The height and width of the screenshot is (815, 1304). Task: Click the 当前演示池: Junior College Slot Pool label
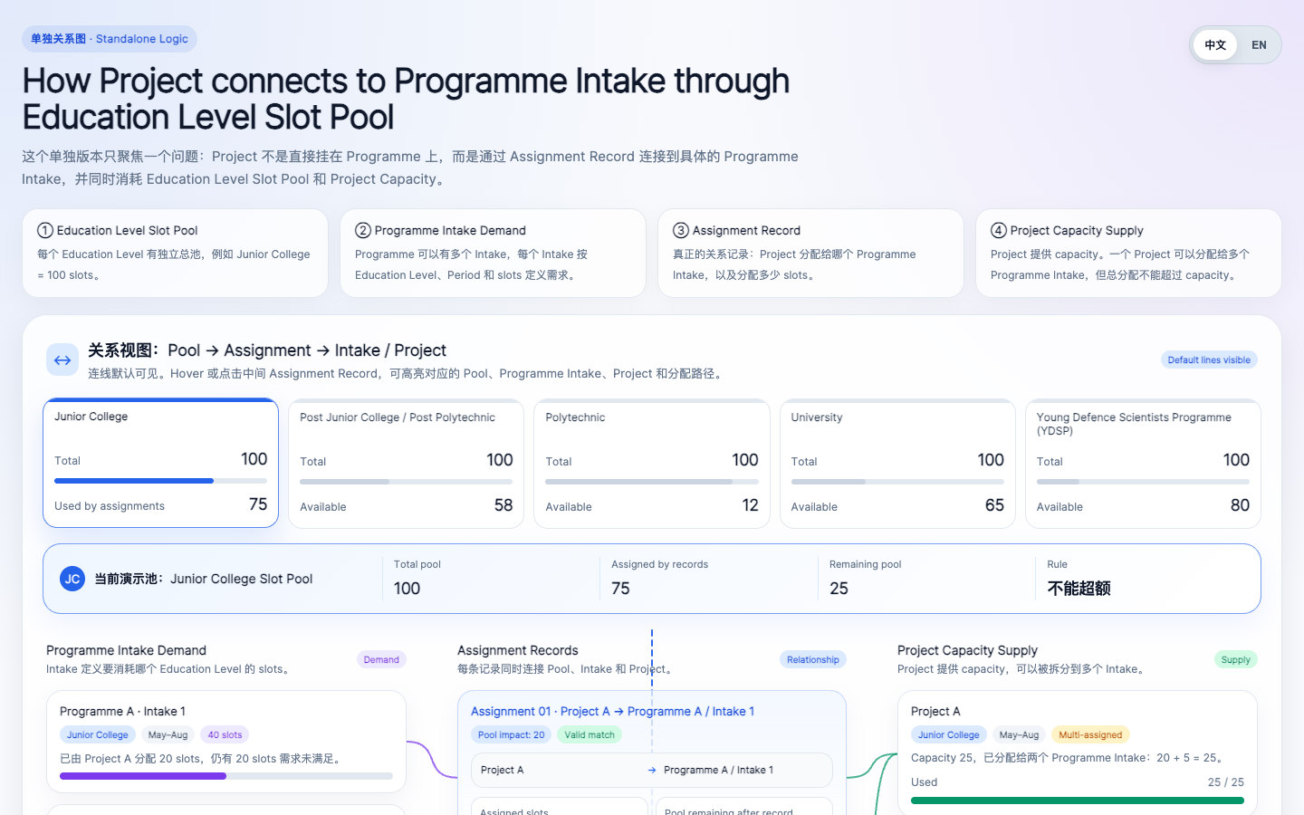[204, 579]
